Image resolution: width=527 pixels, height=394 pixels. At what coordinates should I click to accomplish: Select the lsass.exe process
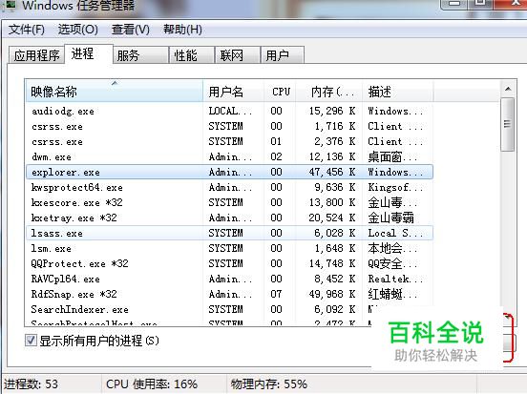point(229,233)
